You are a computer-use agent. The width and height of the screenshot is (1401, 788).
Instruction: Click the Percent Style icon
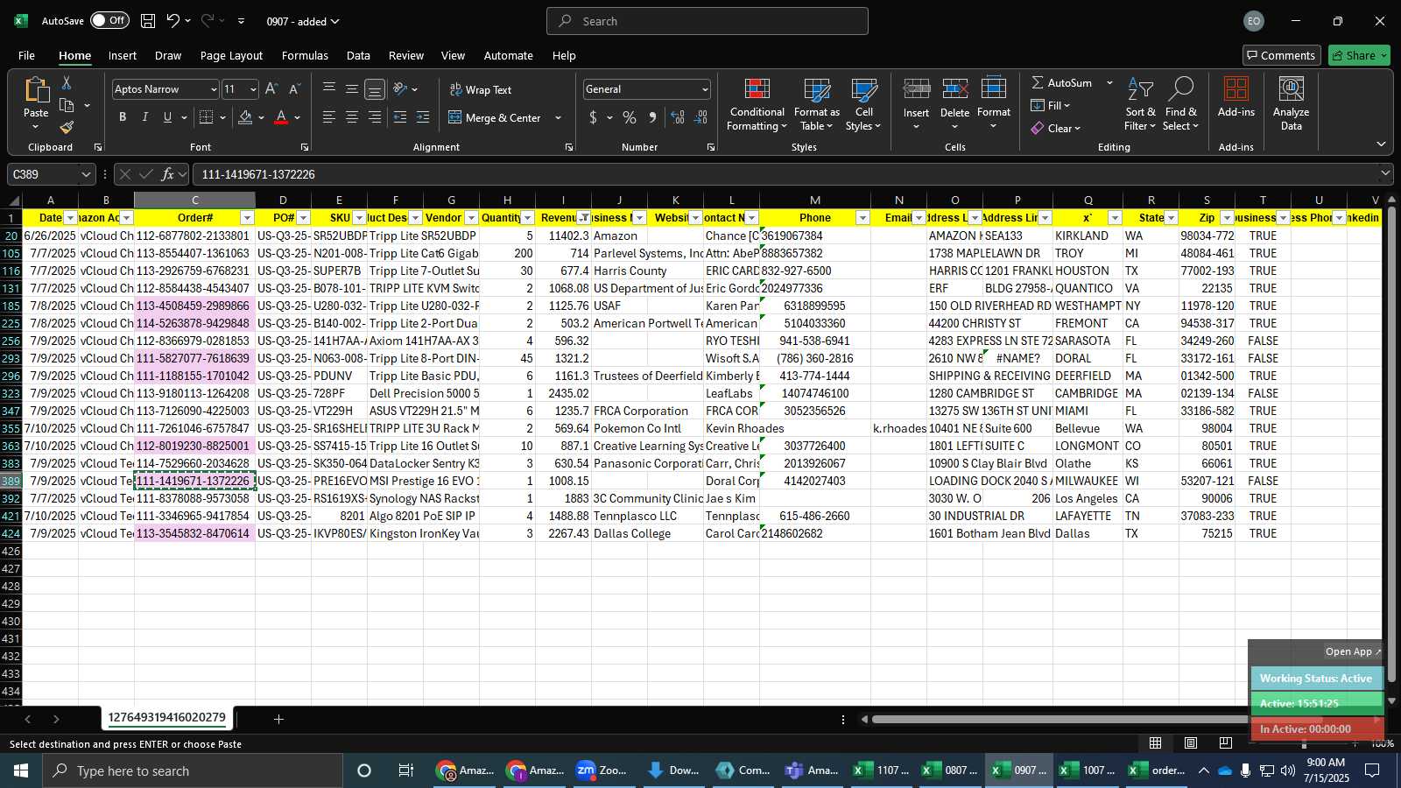point(630,117)
